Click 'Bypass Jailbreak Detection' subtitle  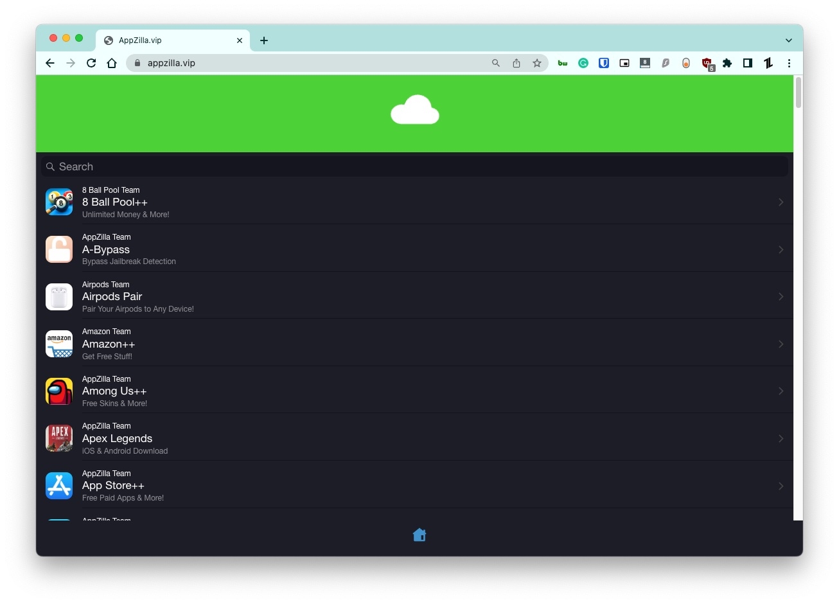[129, 262]
